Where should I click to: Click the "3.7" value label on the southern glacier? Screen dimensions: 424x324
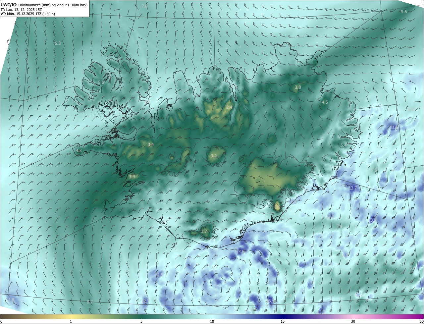tap(204, 231)
